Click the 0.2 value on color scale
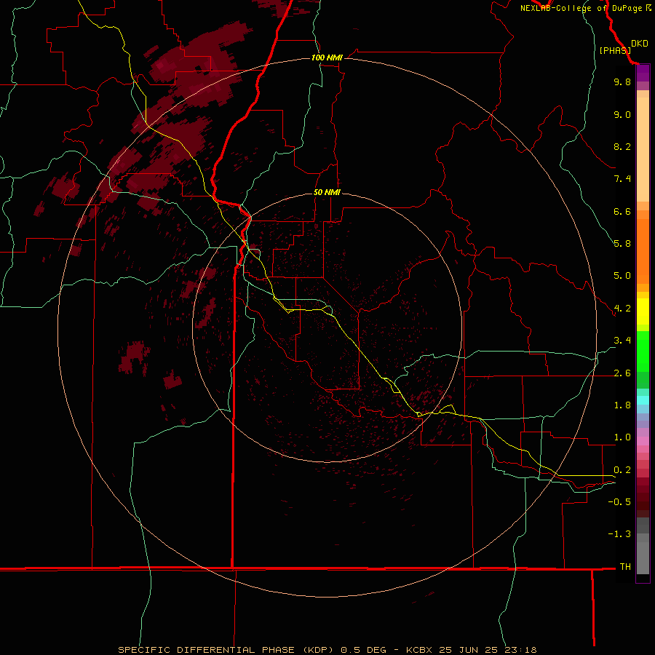This screenshot has height=655, width=655. [x=622, y=470]
